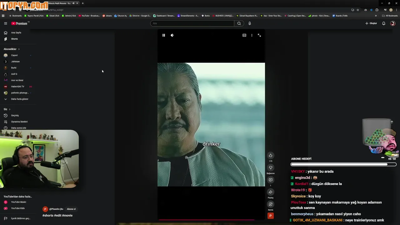This screenshot has width=400, height=225.
Task: Open the YouTube account avatar menu
Action: 393,23
